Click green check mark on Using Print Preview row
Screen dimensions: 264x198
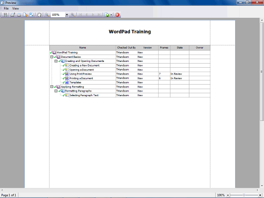pos(64,74)
